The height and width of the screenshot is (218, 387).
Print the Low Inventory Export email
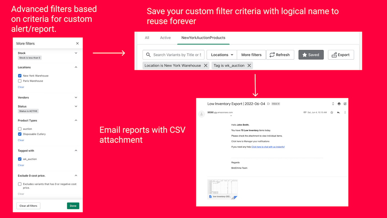339,103
